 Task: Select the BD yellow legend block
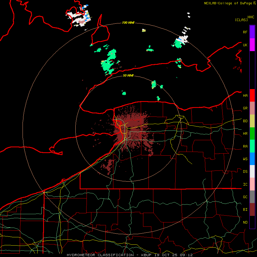[252, 121]
